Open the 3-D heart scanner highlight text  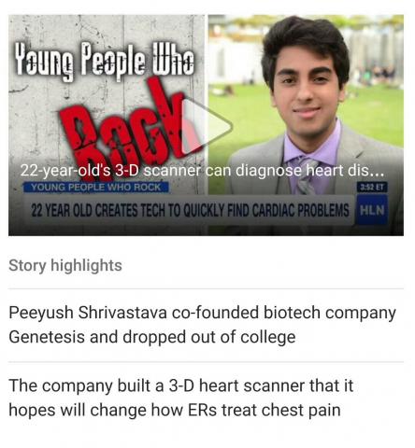pos(180,398)
